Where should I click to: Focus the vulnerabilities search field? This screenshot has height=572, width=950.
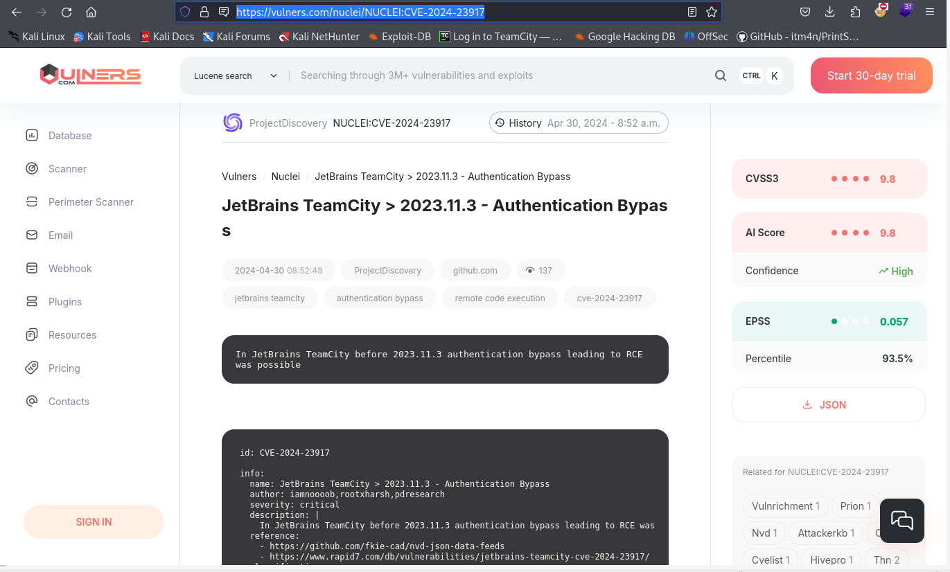499,75
